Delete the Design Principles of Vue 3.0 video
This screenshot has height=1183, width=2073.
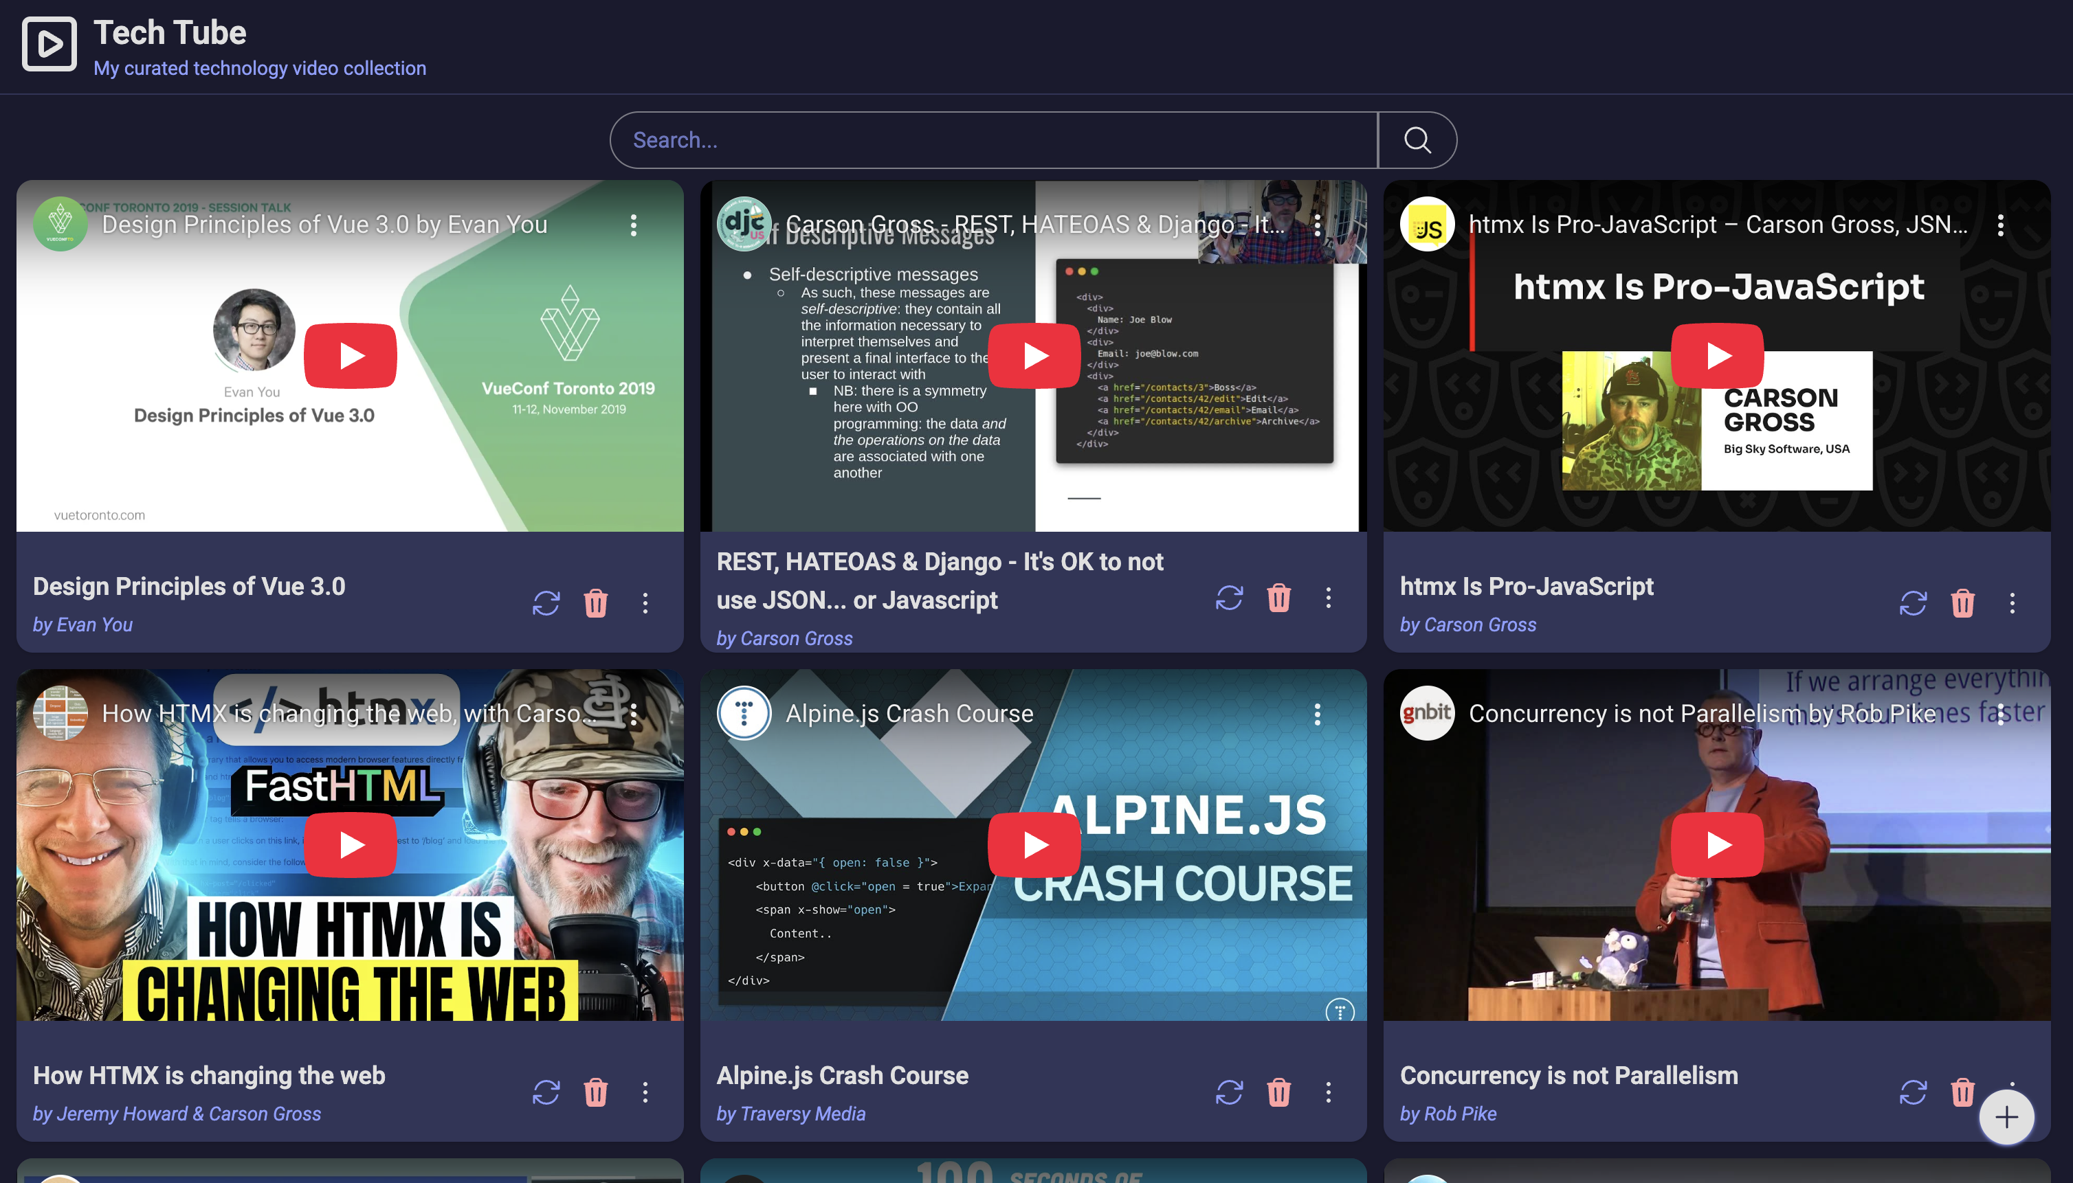tap(596, 603)
